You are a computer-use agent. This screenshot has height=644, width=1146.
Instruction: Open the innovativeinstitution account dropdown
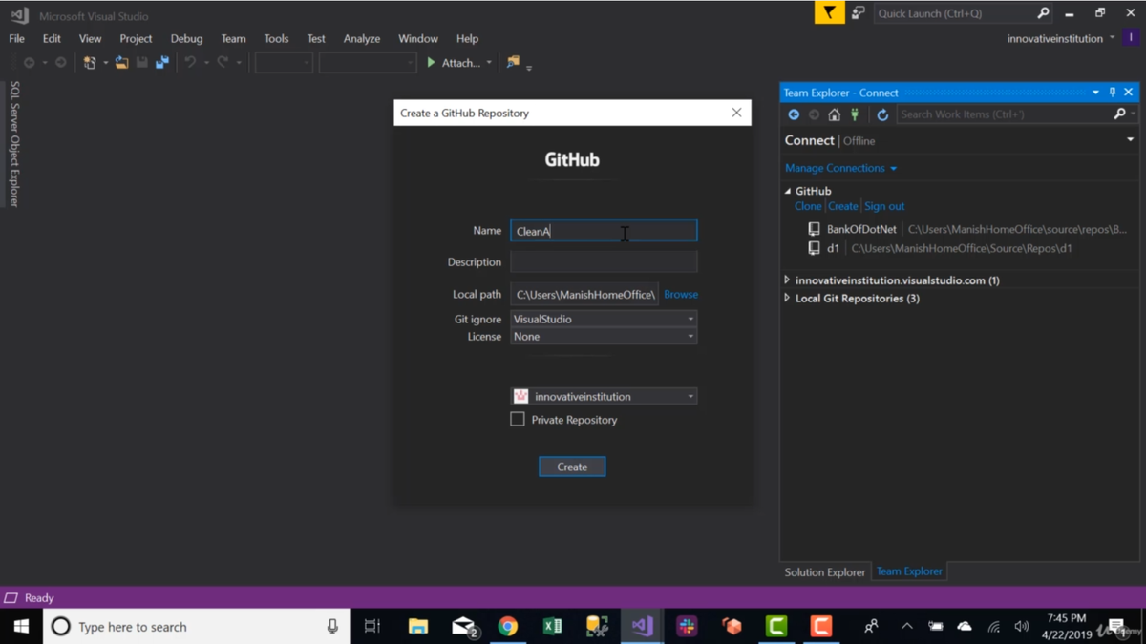tap(604, 396)
